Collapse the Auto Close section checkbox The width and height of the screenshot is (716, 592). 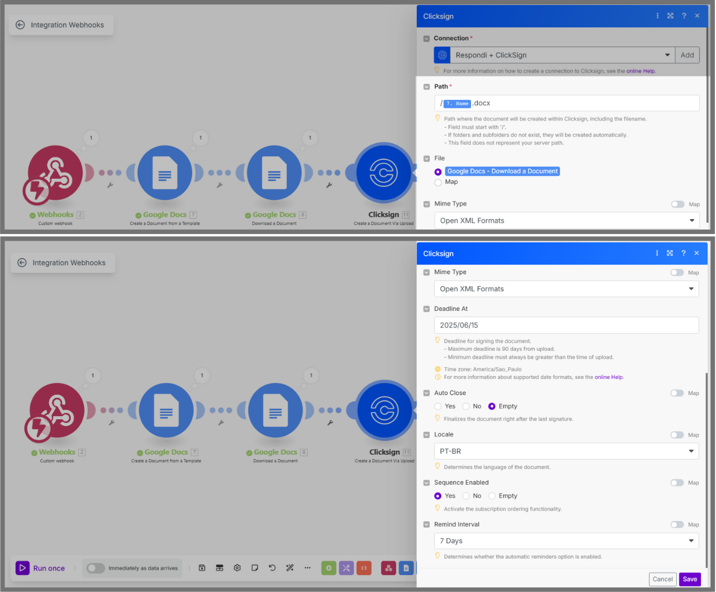(x=426, y=393)
